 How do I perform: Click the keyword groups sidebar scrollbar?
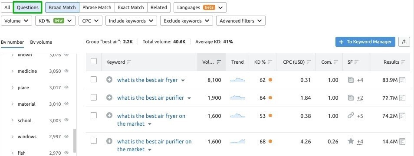tap(75, 141)
